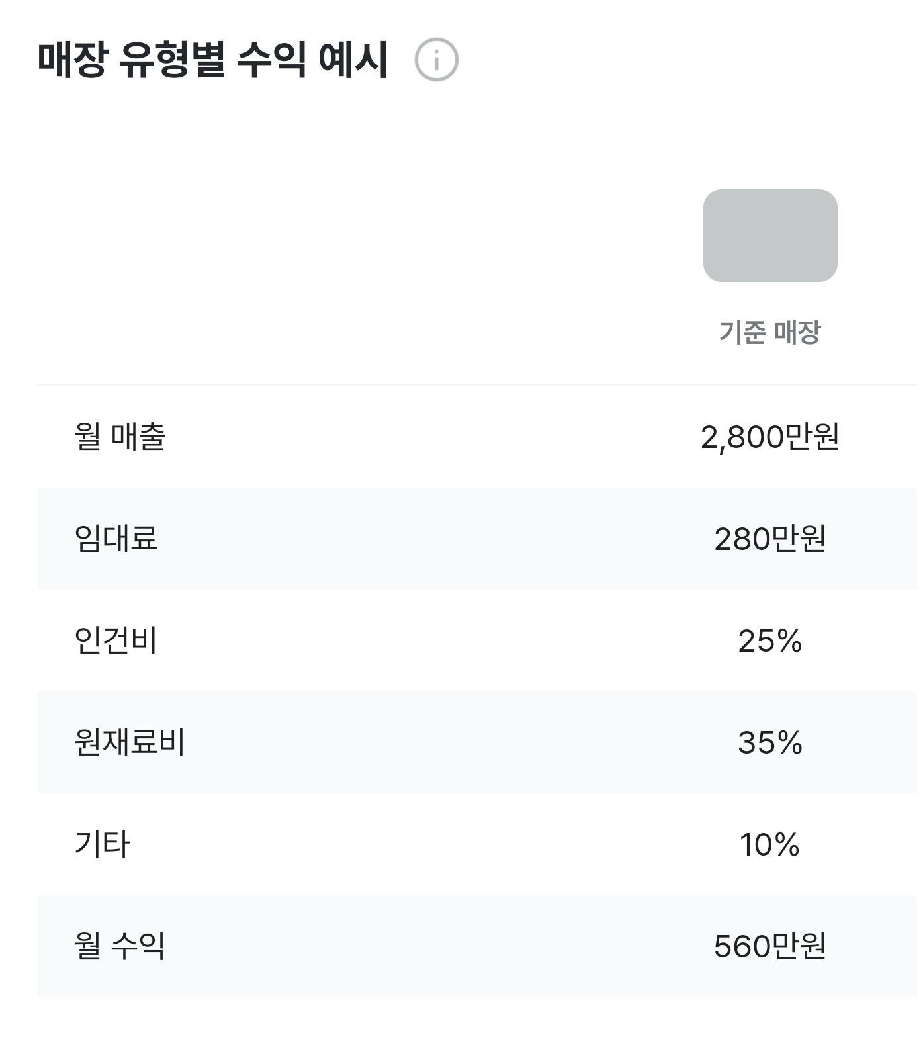Select the 560만원 monthly profit value
This screenshot has width=923, height=1058.
770,947
